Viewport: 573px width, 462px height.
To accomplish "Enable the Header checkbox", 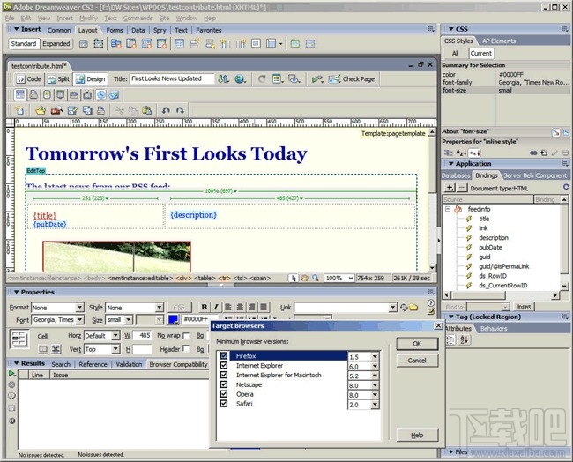I will [x=186, y=348].
